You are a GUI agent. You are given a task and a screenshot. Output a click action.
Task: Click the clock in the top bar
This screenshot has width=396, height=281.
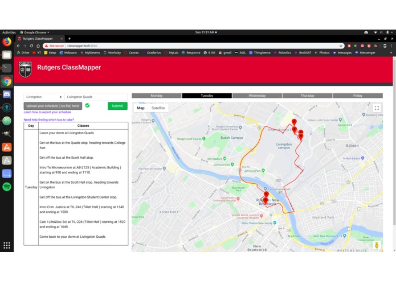pyautogui.click(x=205, y=32)
